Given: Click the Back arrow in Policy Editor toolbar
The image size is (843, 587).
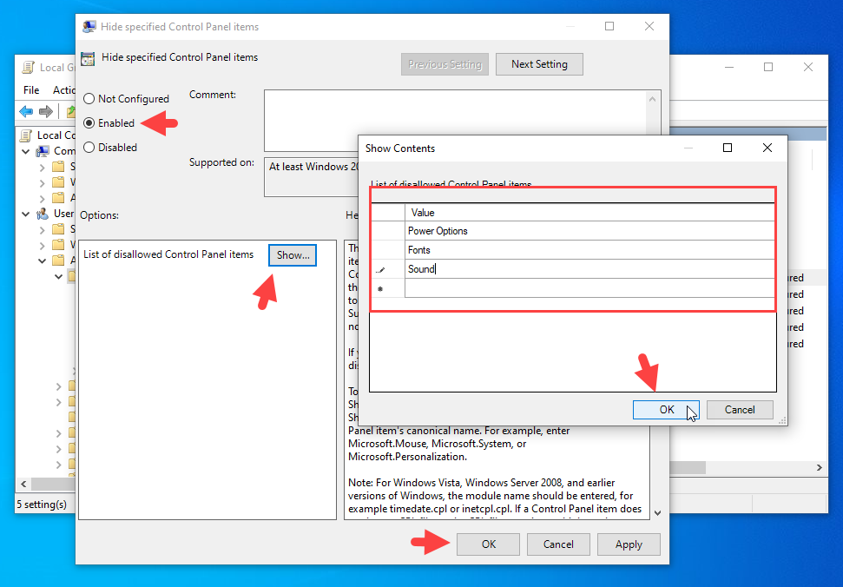Looking at the screenshot, I should (x=26, y=111).
